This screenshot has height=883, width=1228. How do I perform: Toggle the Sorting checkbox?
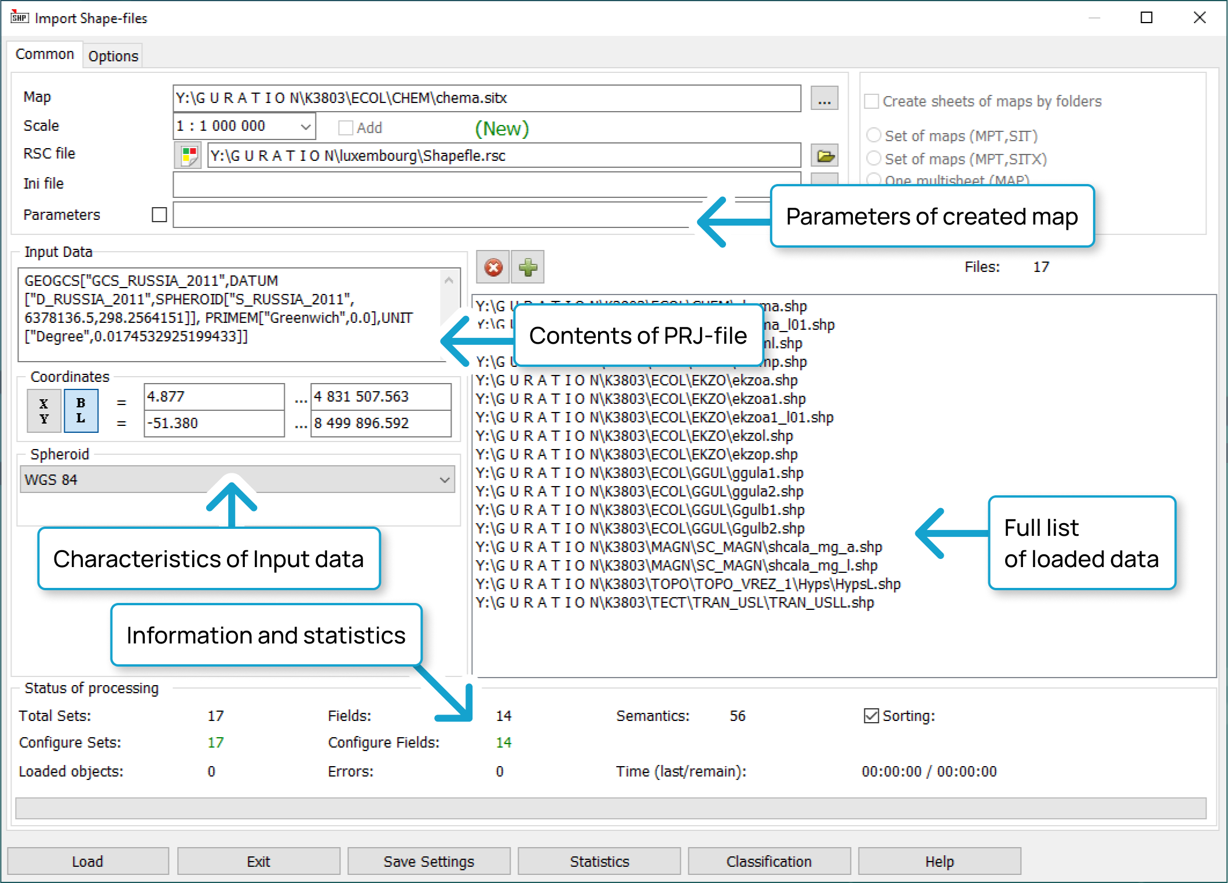click(871, 716)
